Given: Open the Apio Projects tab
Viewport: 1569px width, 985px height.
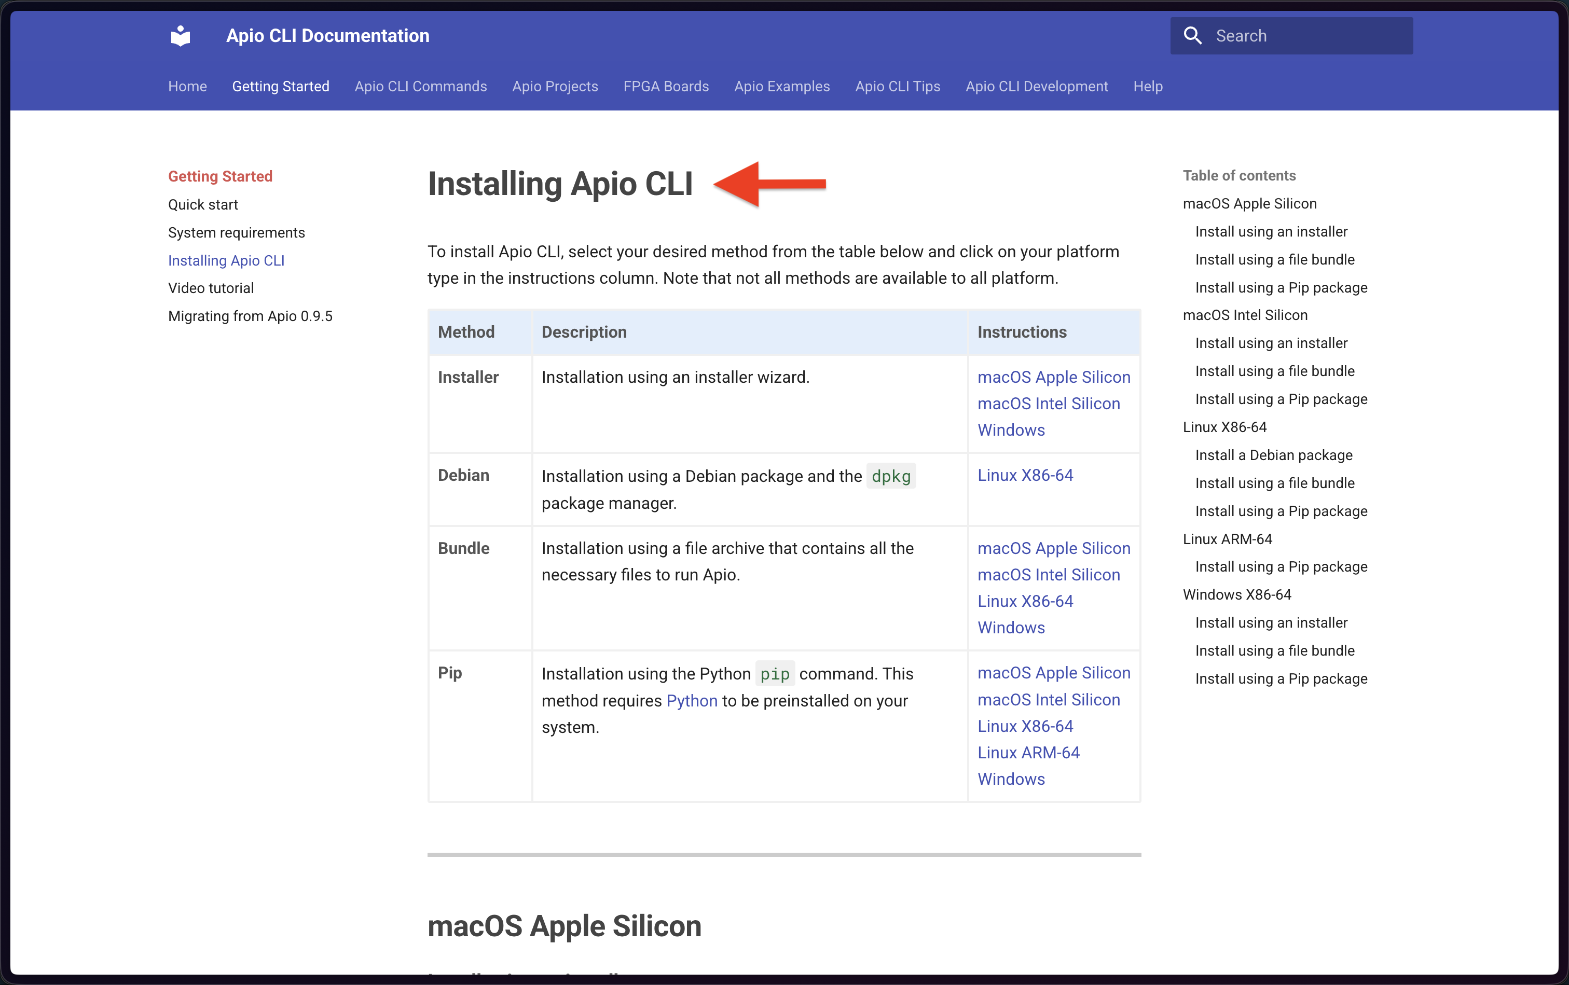Looking at the screenshot, I should pos(555,86).
